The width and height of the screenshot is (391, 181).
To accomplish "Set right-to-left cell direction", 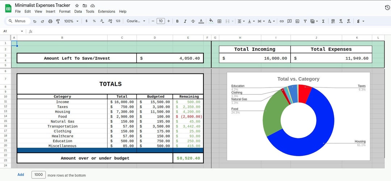I will tap(349, 21).
